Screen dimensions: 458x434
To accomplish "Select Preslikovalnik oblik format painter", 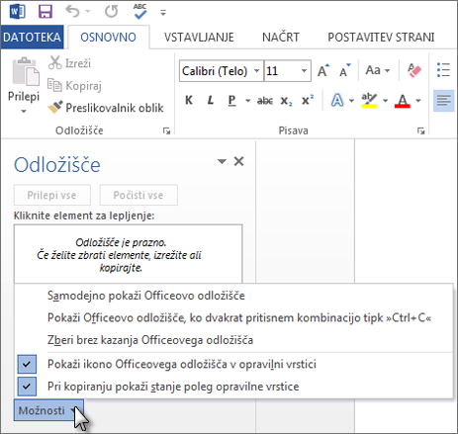I will (x=106, y=108).
